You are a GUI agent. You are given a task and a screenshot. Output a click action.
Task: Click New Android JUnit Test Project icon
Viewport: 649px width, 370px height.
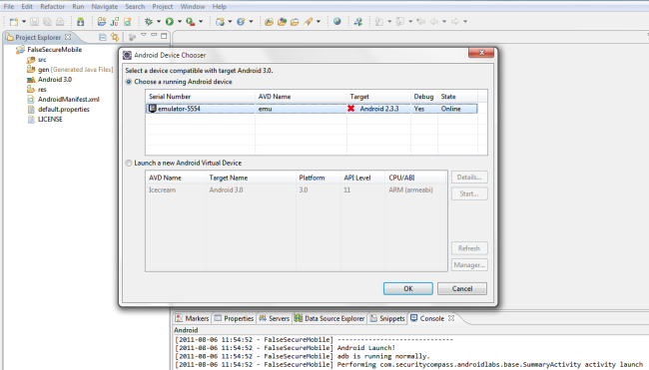(115, 22)
